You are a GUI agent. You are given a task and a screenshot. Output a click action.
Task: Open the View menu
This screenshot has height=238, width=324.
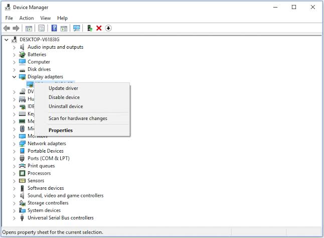[46, 18]
